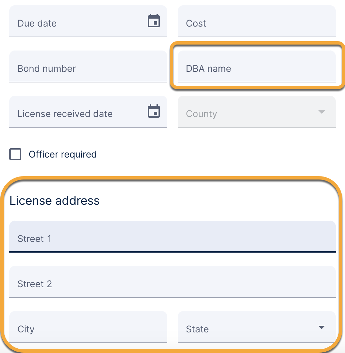Image resolution: width=345 pixels, height=353 pixels.
Task: Expand the State dropdown arrow
Action: (321, 327)
